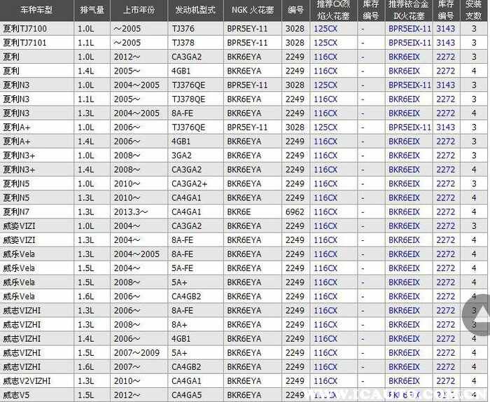Select CA4GB2 in the 威志VIZHI 1.6L row
This screenshot has width=490, height=402.
tap(186, 367)
